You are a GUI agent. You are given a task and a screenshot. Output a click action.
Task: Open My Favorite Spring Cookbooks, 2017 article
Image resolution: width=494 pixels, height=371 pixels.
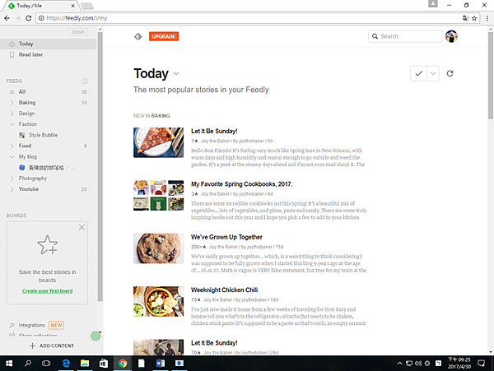(x=241, y=183)
